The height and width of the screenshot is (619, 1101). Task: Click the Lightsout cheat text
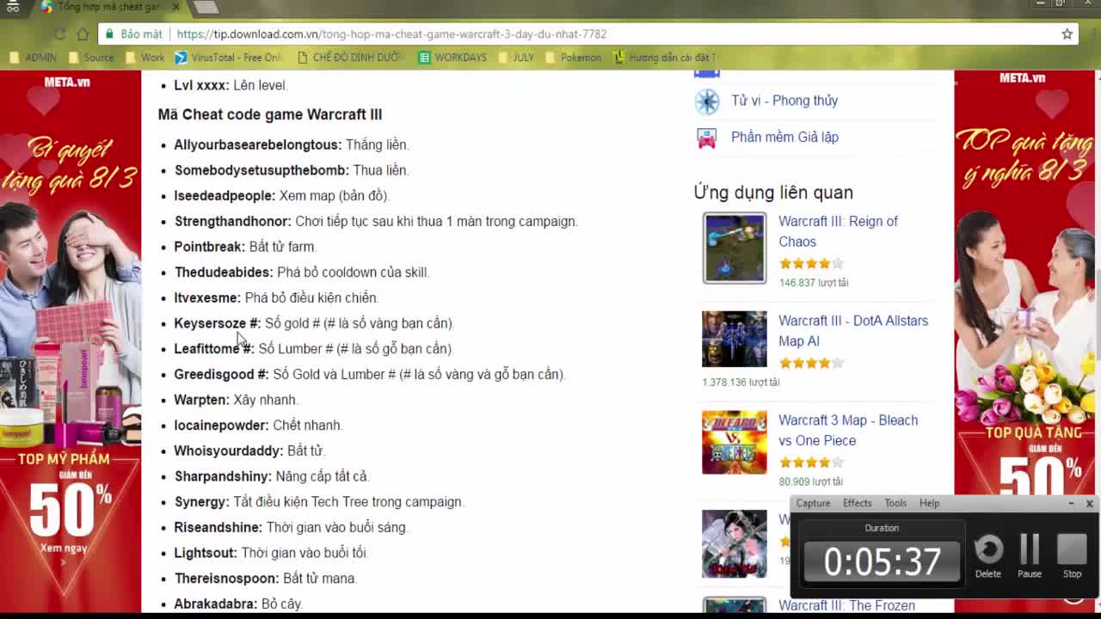pos(206,553)
